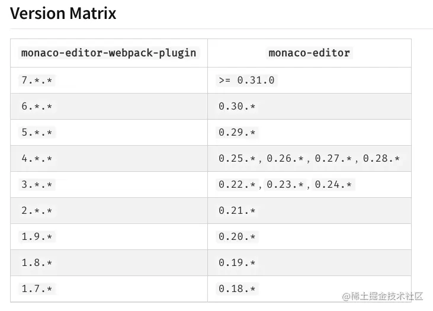Screen dimensions: 433x311
Task: Select the 4.*.* plugin version
Action: (37, 159)
